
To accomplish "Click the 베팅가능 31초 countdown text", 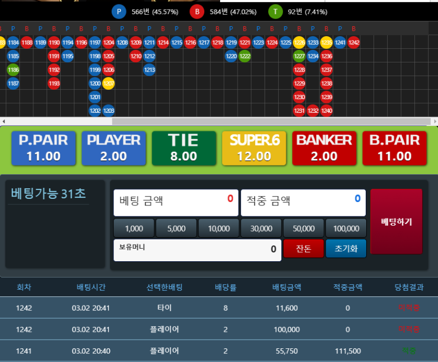I will 48,193.
